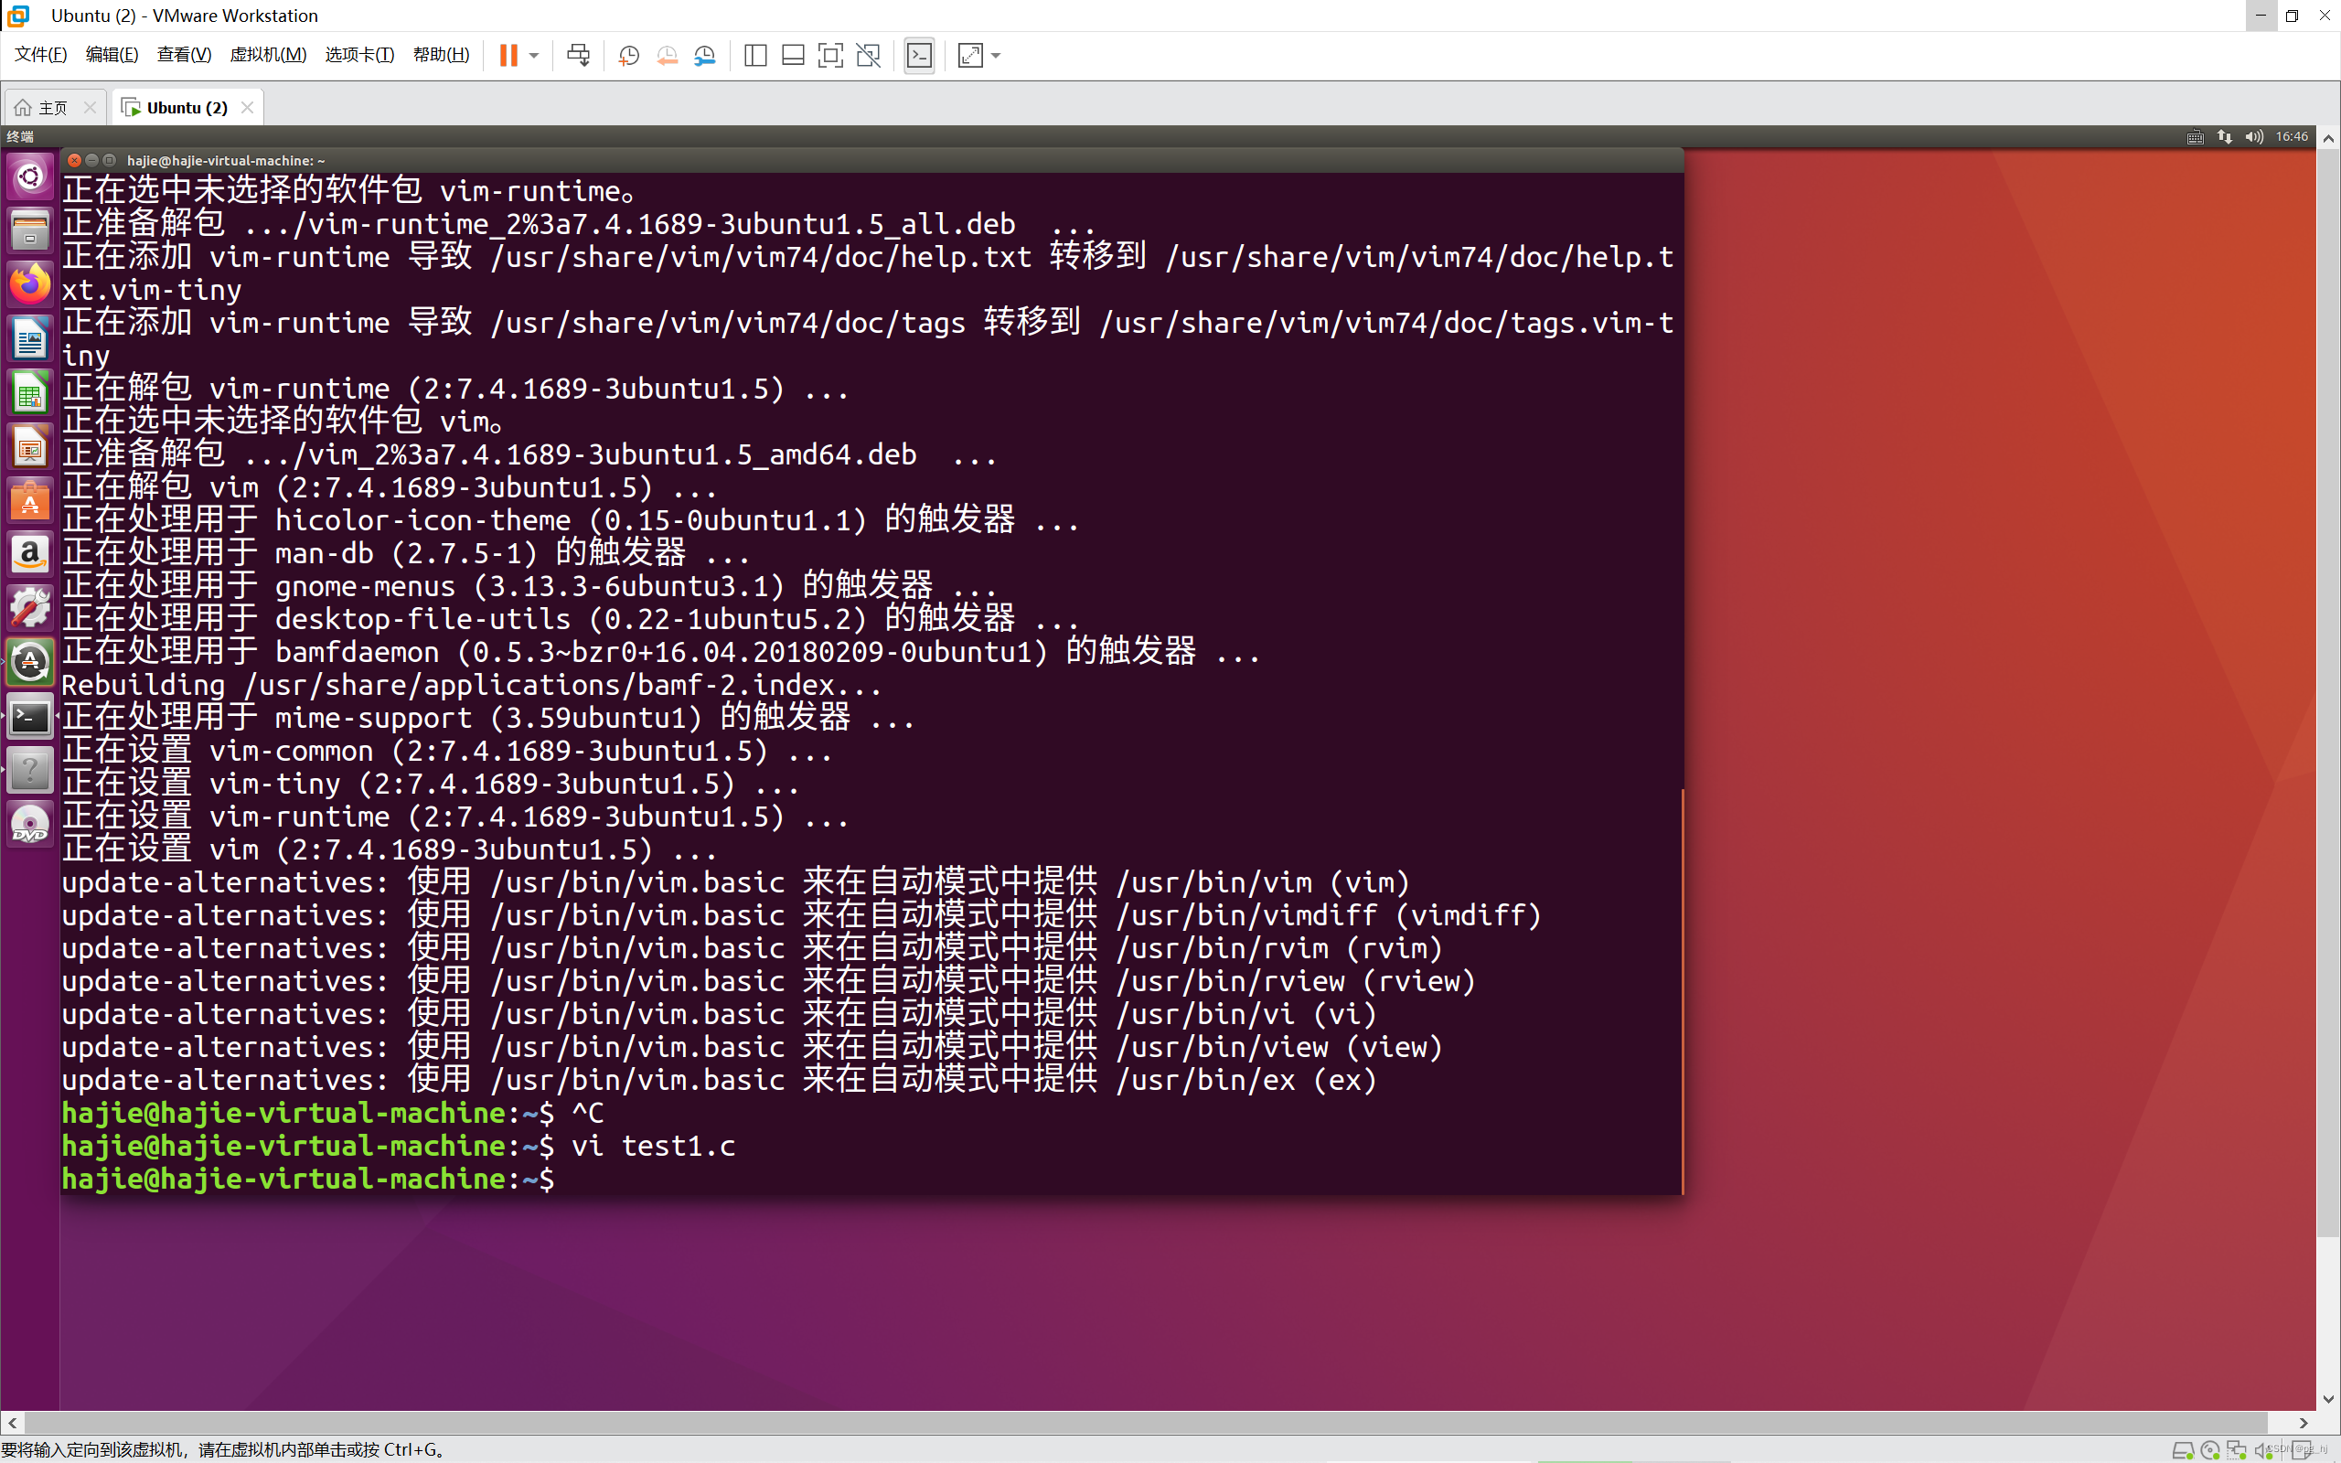Screen dimensions: 2341x1463
Task: Open the power options dropdown next to pause
Action: (x=534, y=55)
